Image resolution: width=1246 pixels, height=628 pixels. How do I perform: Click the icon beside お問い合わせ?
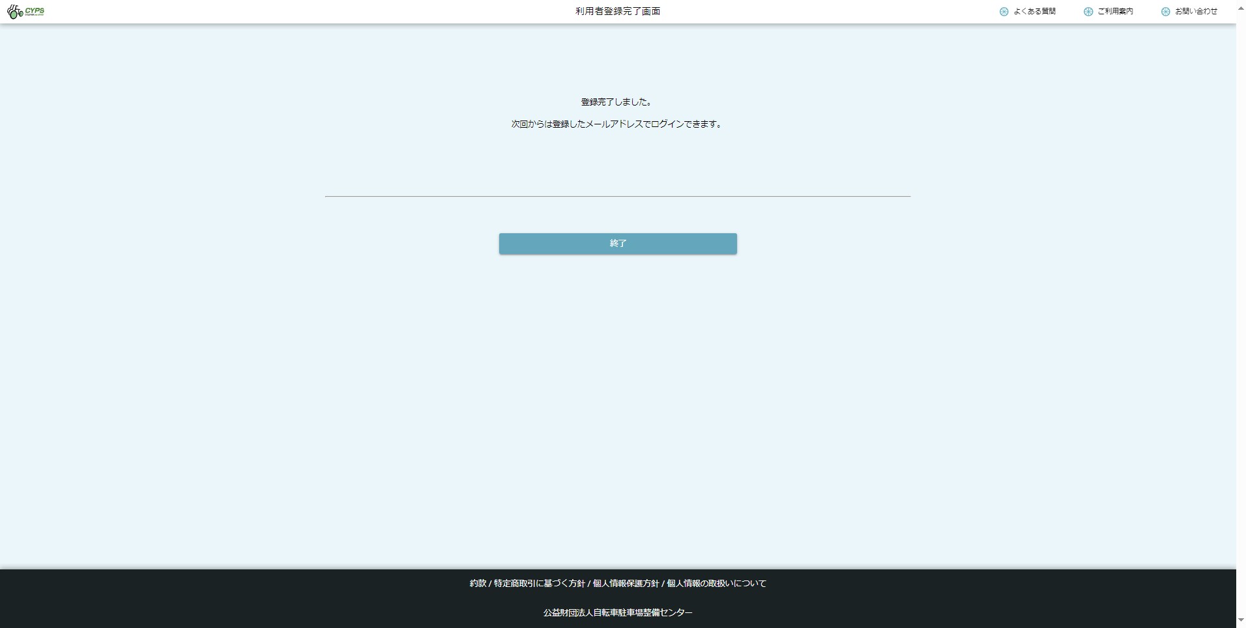tap(1165, 12)
